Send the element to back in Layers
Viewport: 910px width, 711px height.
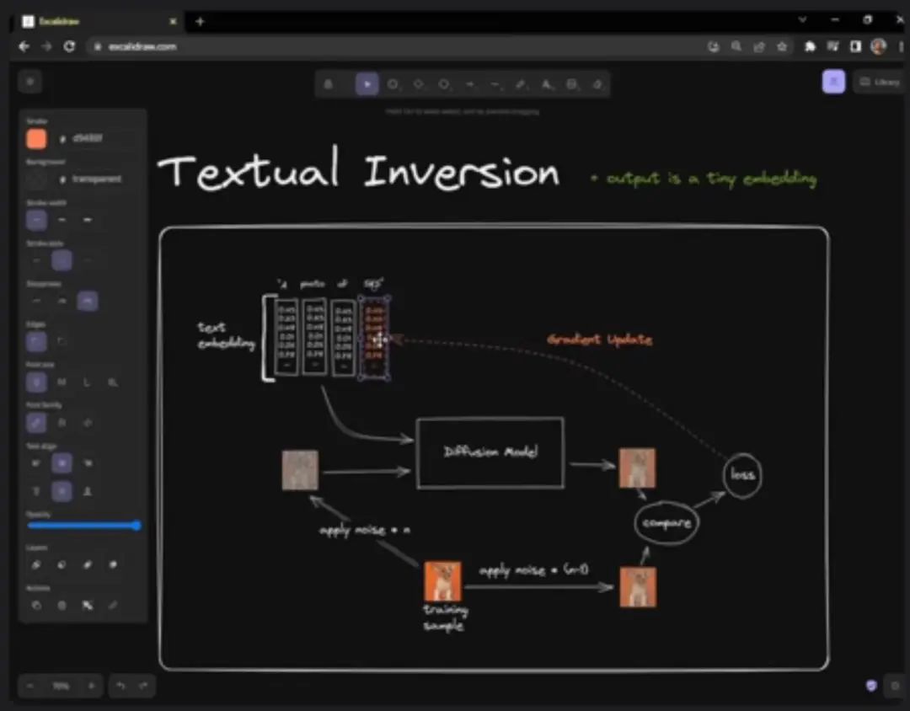pyautogui.click(x=36, y=564)
